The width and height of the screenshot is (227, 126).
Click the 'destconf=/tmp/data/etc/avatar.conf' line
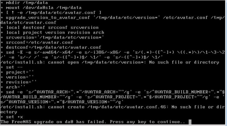click(x=51, y=47)
